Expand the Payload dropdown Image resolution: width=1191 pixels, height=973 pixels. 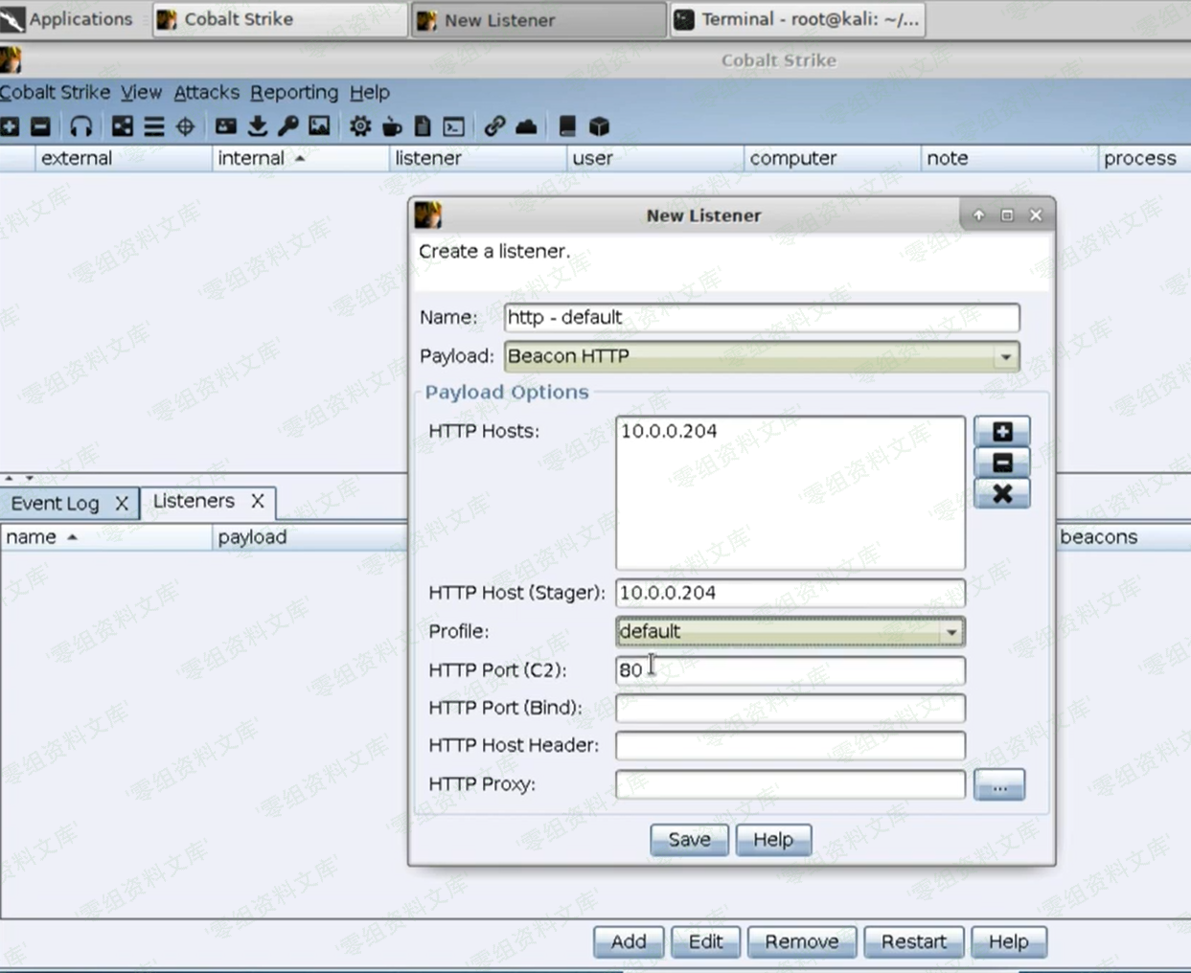pos(1005,357)
